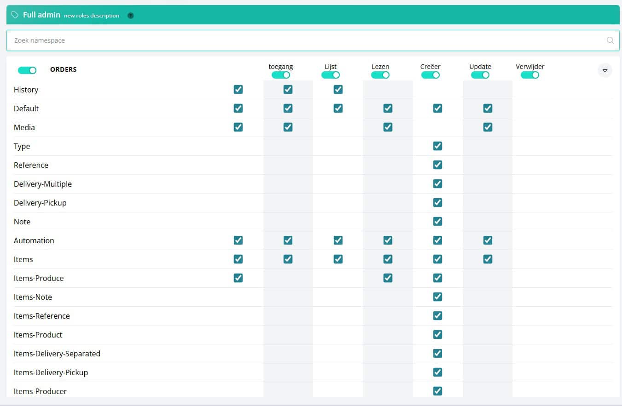Toggle the Lezen column switch
Image resolution: width=622 pixels, height=406 pixels.
(x=380, y=74)
